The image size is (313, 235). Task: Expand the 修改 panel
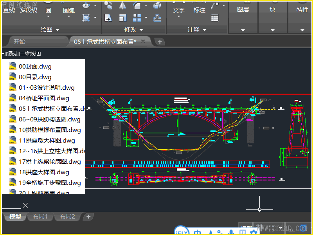point(133,30)
